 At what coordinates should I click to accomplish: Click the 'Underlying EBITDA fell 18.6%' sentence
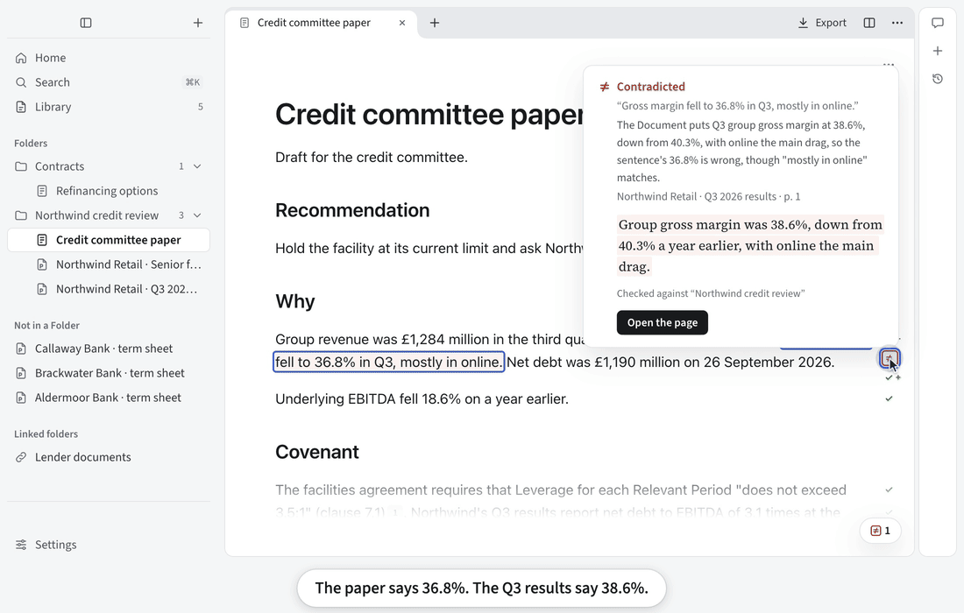click(x=422, y=399)
